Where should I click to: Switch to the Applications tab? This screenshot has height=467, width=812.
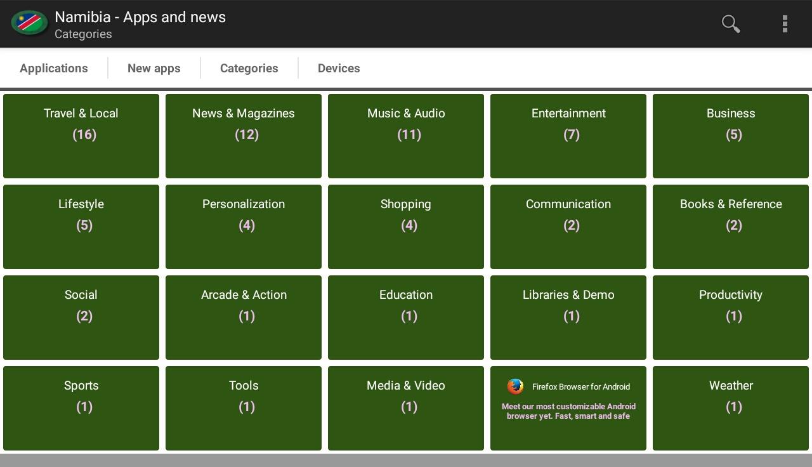(54, 68)
